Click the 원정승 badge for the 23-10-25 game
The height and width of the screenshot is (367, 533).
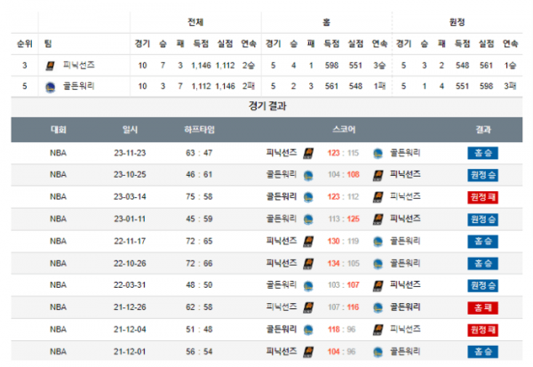pos(482,175)
